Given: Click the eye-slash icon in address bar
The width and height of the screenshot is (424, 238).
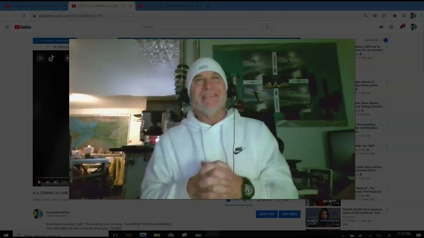Looking at the screenshot, I should [375, 16].
